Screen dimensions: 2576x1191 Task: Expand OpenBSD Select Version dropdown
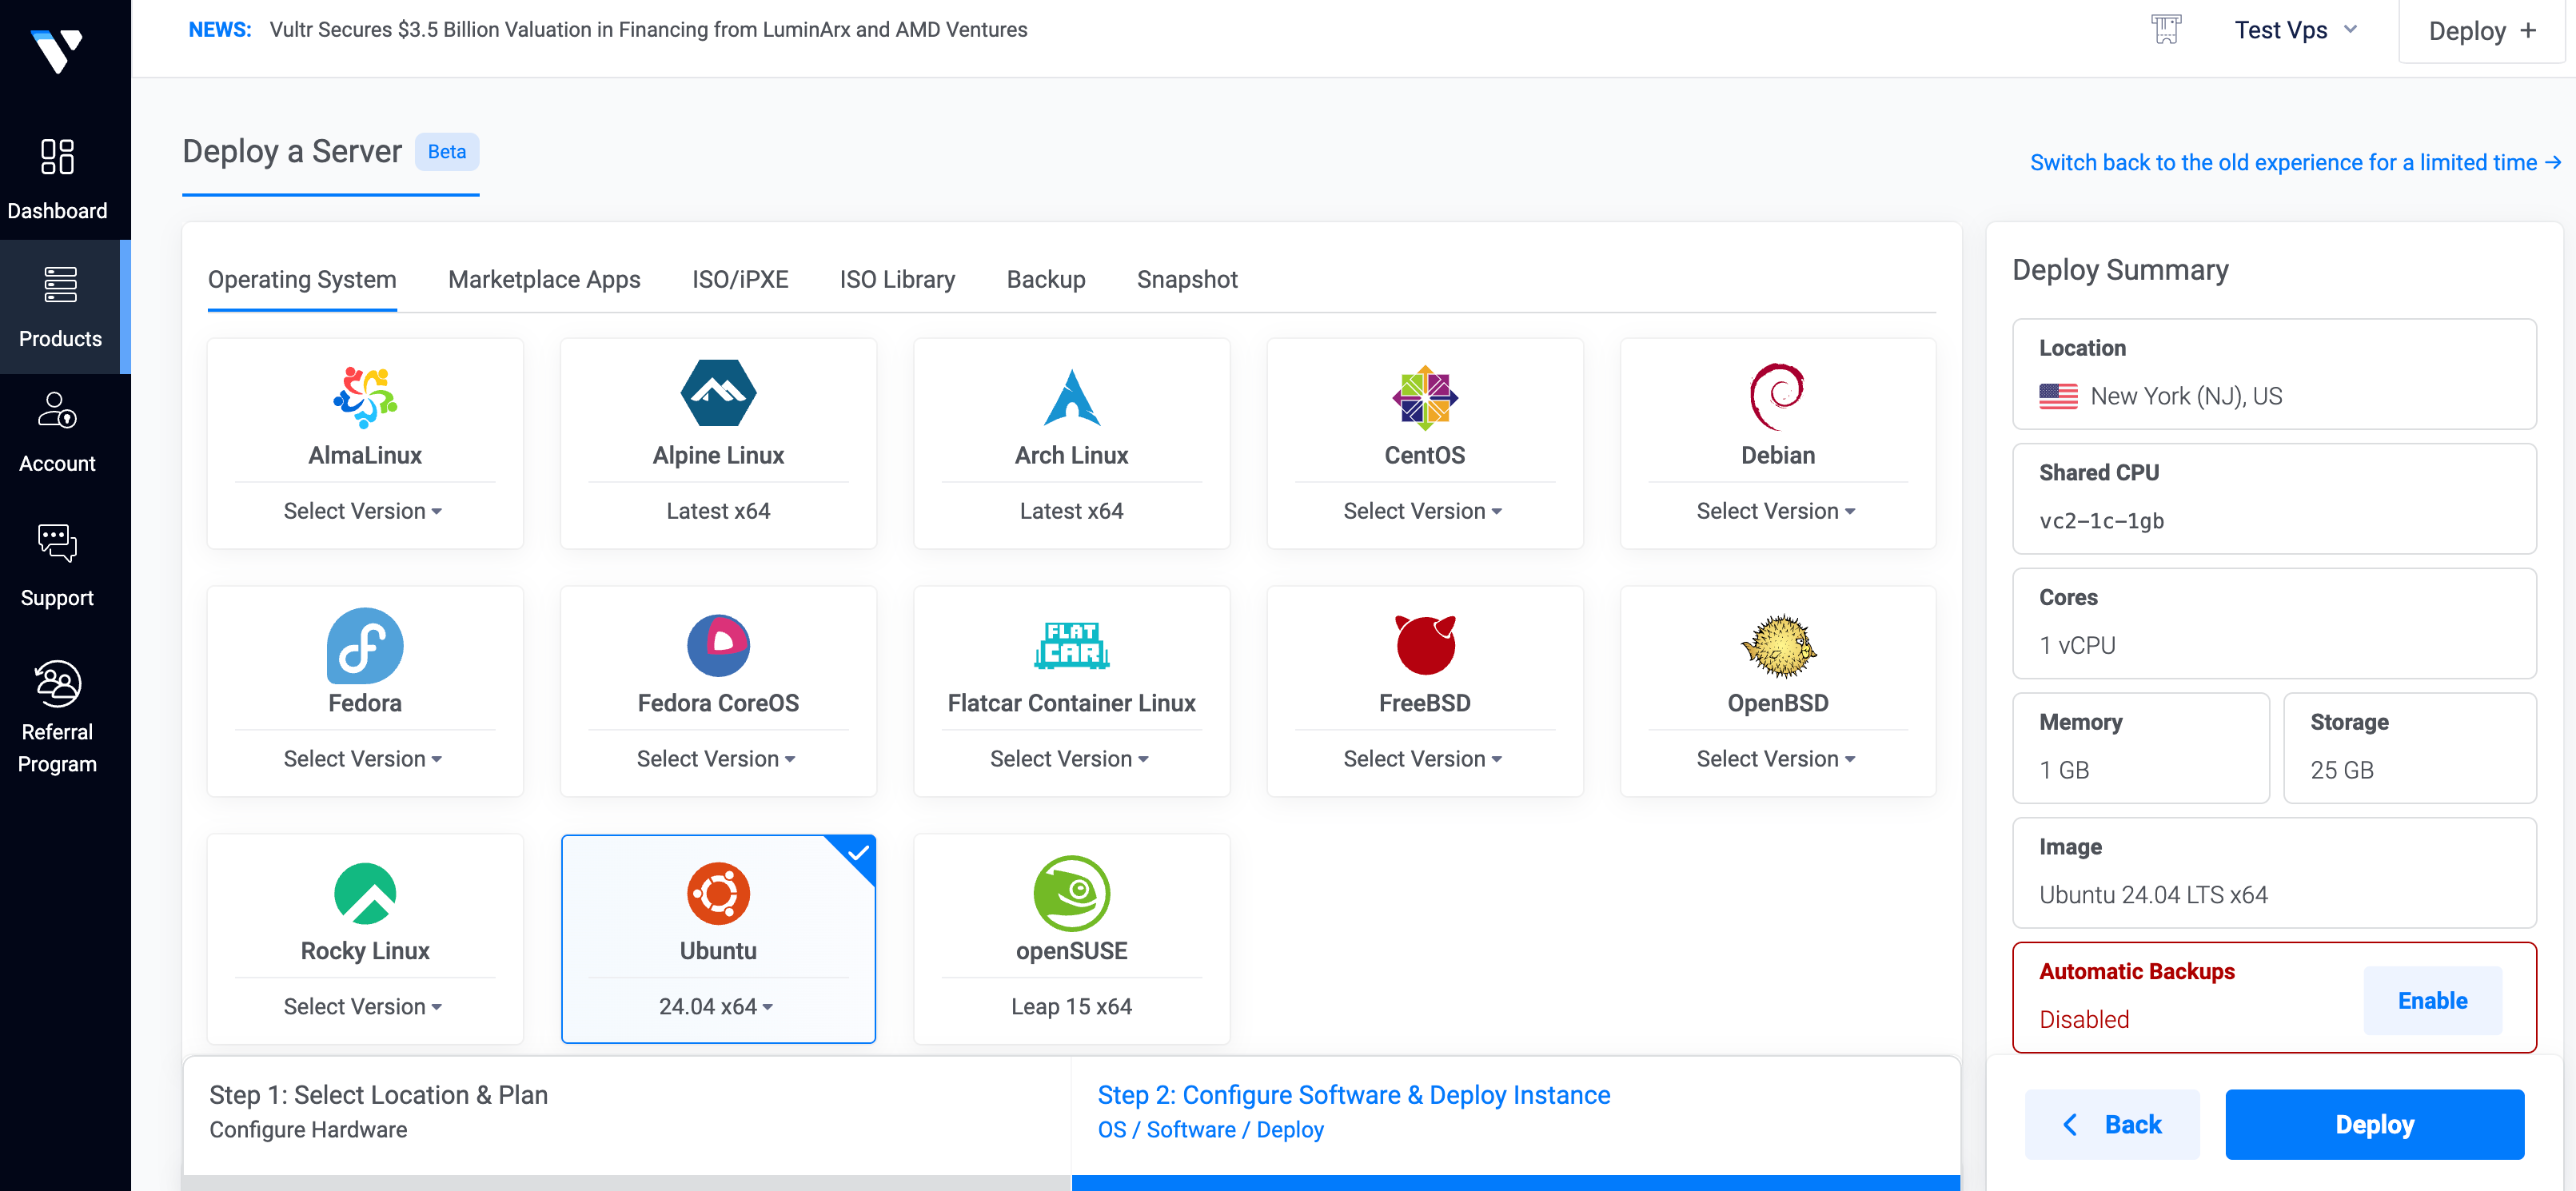(x=1775, y=759)
